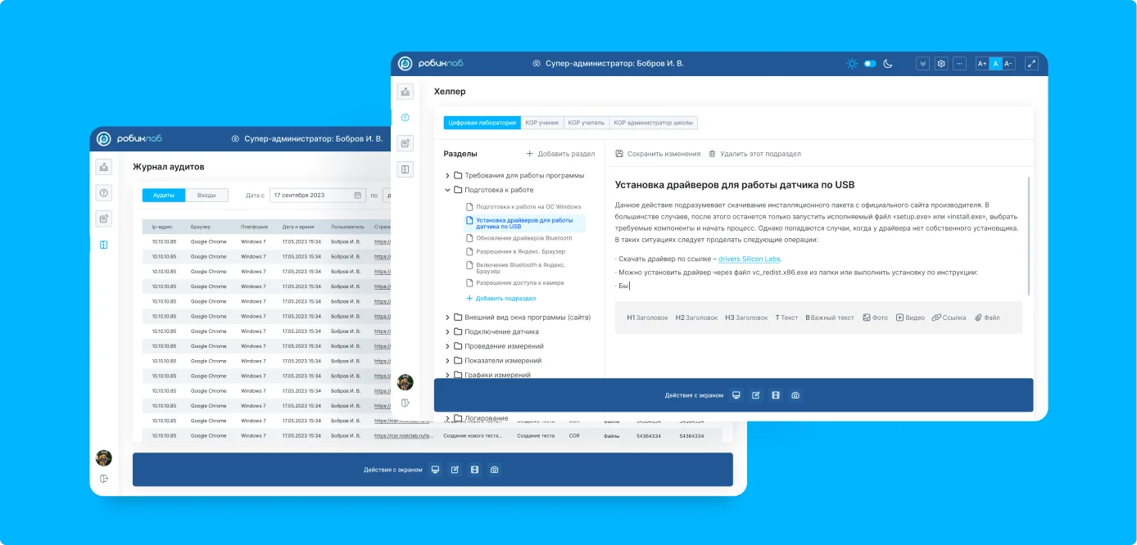
Task: Open the drivers Silicon Labs link
Action: (x=750, y=259)
